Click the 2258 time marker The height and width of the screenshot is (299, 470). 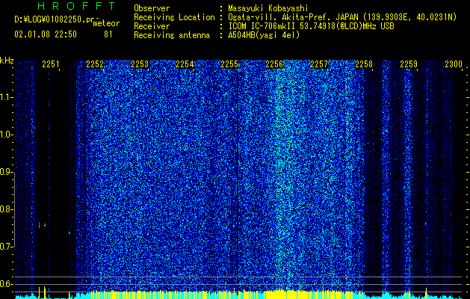[x=364, y=64]
